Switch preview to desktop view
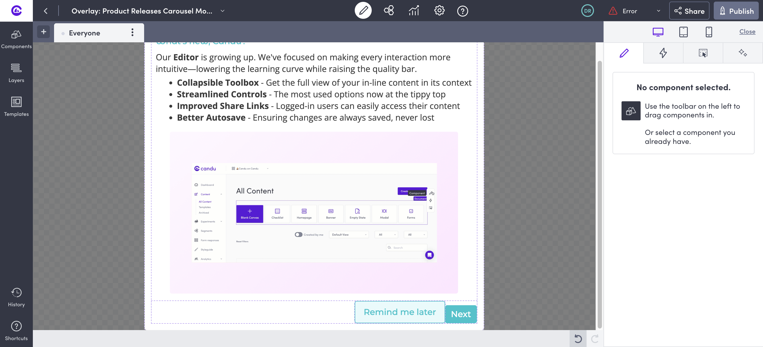 click(x=658, y=32)
